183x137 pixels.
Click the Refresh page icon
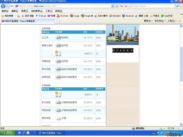(x=121, y=6)
